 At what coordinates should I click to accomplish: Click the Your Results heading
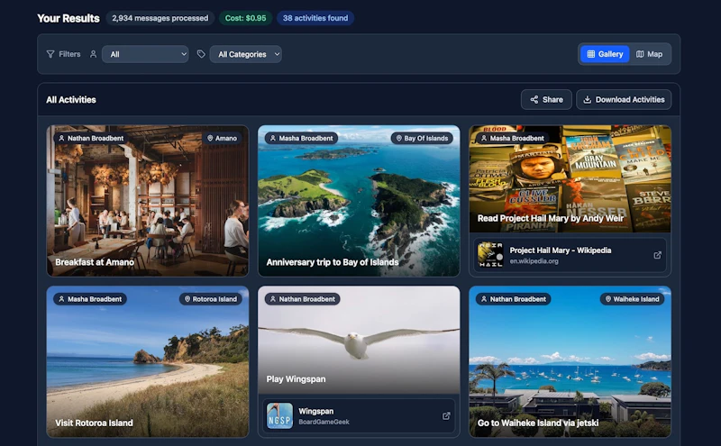68,18
